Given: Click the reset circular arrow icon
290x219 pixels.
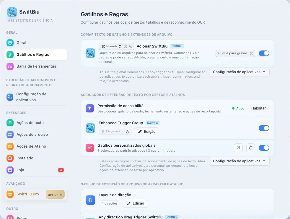Looking at the screenshot, I should tap(251, 148).
